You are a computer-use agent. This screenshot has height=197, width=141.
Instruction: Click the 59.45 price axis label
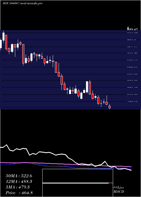pos(133,29)
